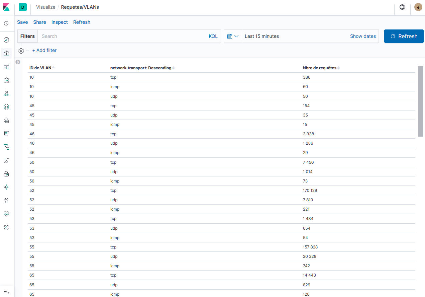Viewport: 425px width, 297px height.
Task: Select the cell with value 1 434
Action: coord(308,218)
